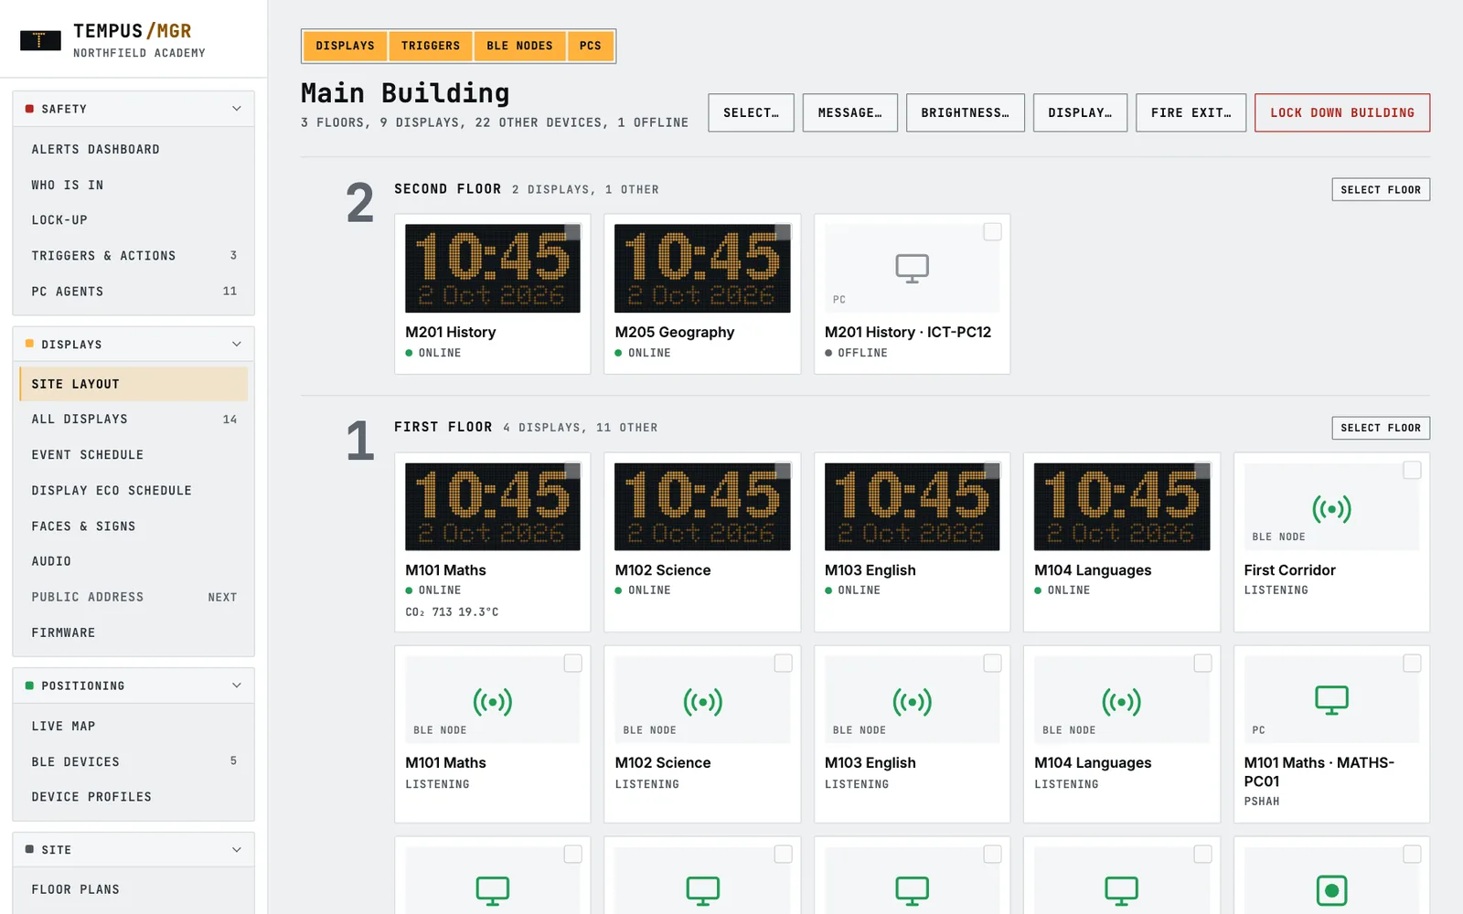The image size is (1463, 914).
Task: Open the M201 History clock display thumbnail
Action: click(x=492, y=269)
